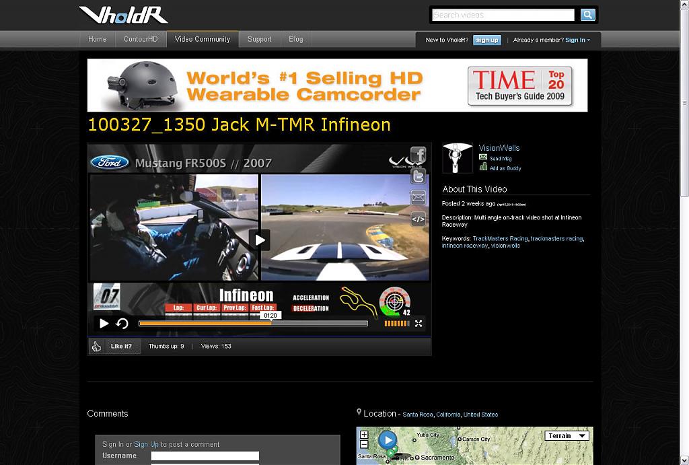Enter fullscreen mode in video player
The height and width of the screenshot is (465, 689).
coord(419,324)
